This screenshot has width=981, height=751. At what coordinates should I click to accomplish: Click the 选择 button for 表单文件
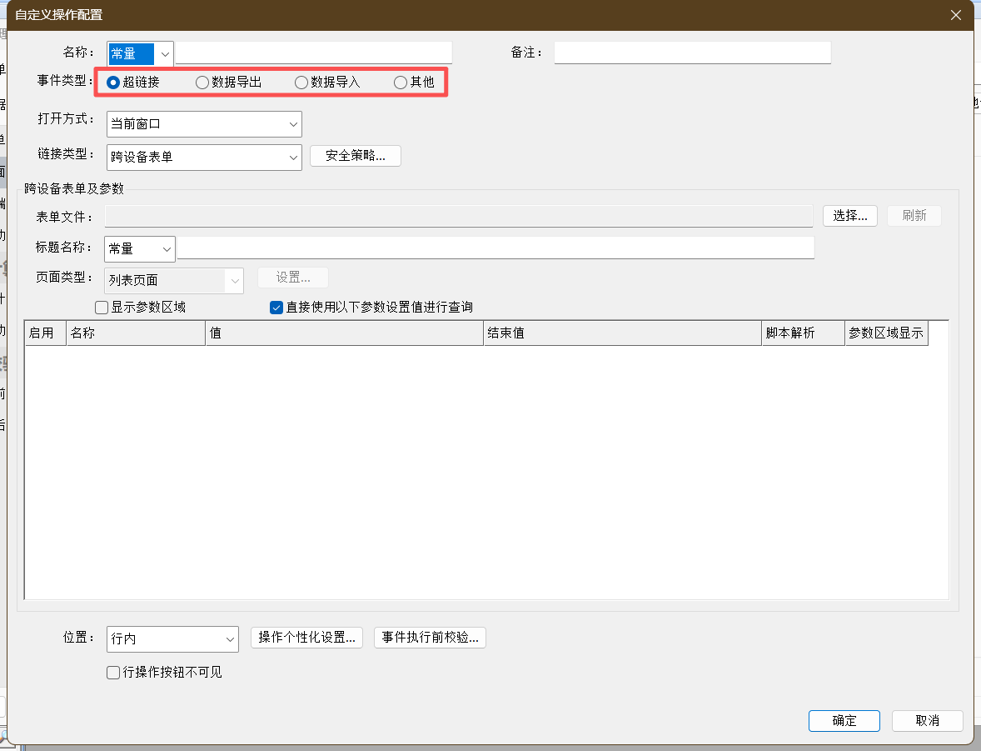[x=850, y=216]
